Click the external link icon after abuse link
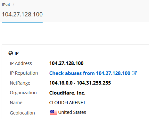Image resolution: width=149 pixels, height=119 pixels. pos(134,73)
